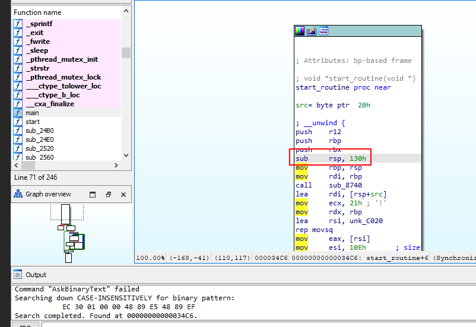Click the group nodes icon in node header
The height and width of the screenshot is (327, 476).
click(x=323, y=31)
